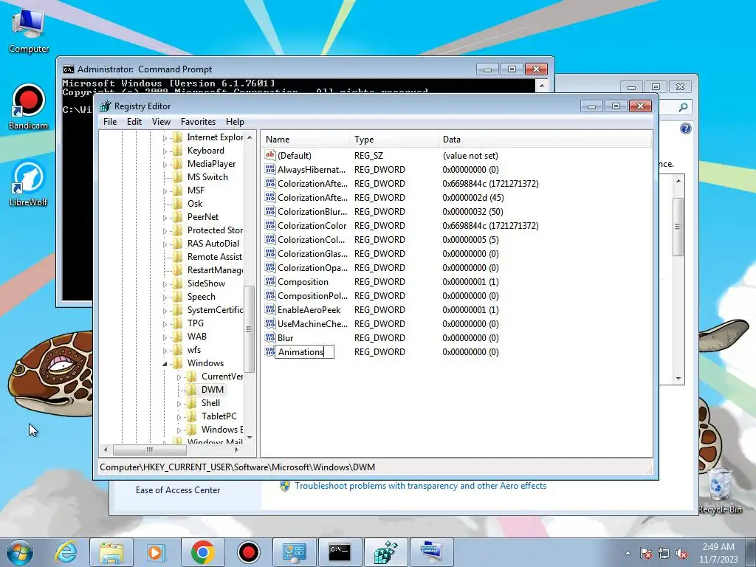Open the LibreWolf desktop shortcut

(29, 184)
